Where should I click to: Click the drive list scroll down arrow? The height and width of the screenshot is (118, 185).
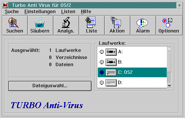tap(169, 86)
